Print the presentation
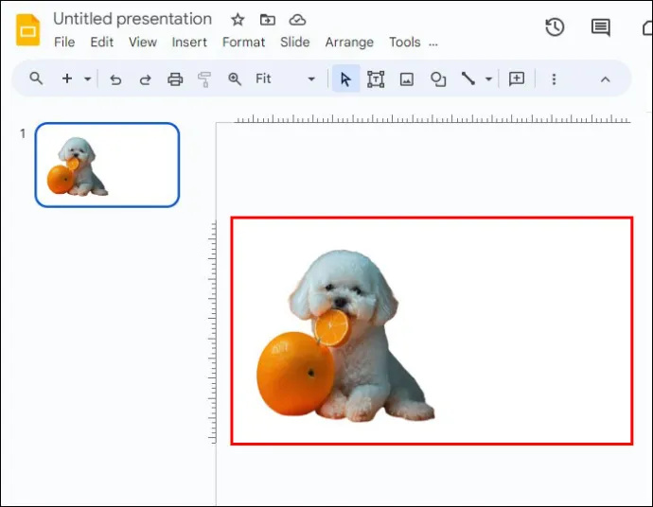Screen dimensions: 653x507 (175, 79)
